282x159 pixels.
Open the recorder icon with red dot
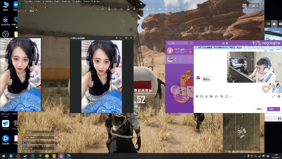[18, 156]
